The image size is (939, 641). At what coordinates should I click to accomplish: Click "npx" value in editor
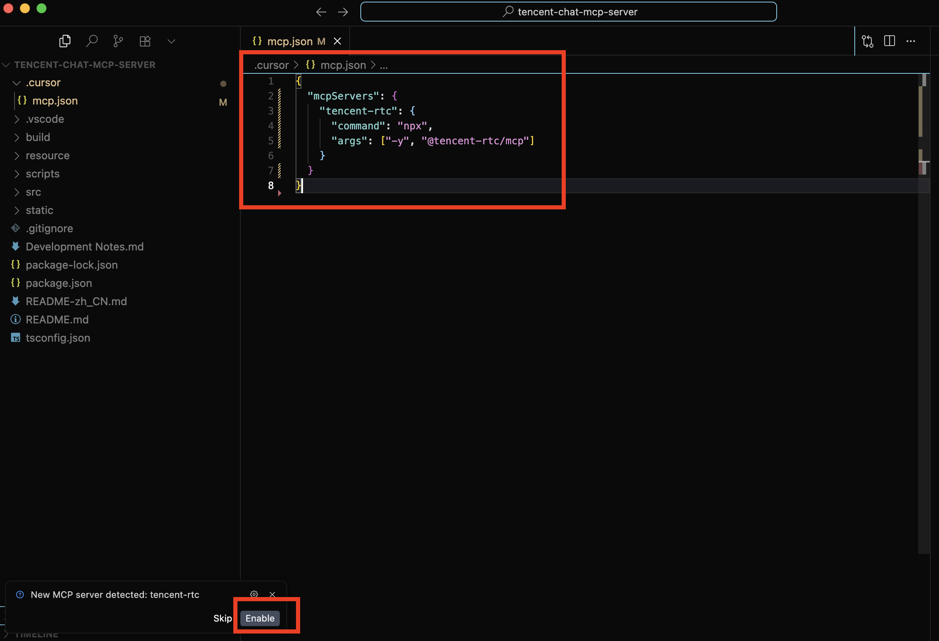(412, 126)
